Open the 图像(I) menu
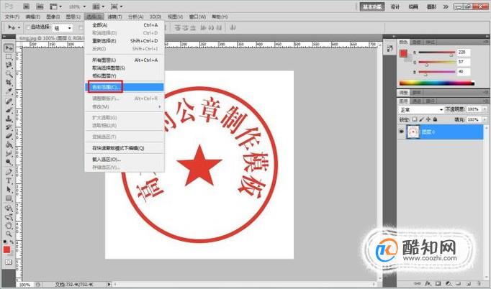This screenshot has width=491, height=289. coord(53,17)
